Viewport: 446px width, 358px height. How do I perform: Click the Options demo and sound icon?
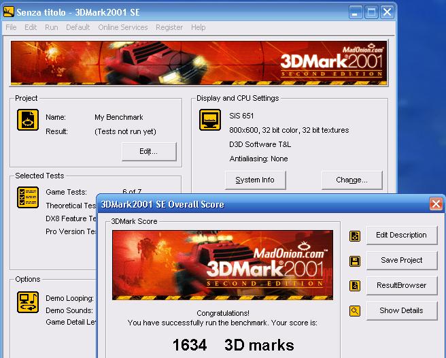(28, 302)
